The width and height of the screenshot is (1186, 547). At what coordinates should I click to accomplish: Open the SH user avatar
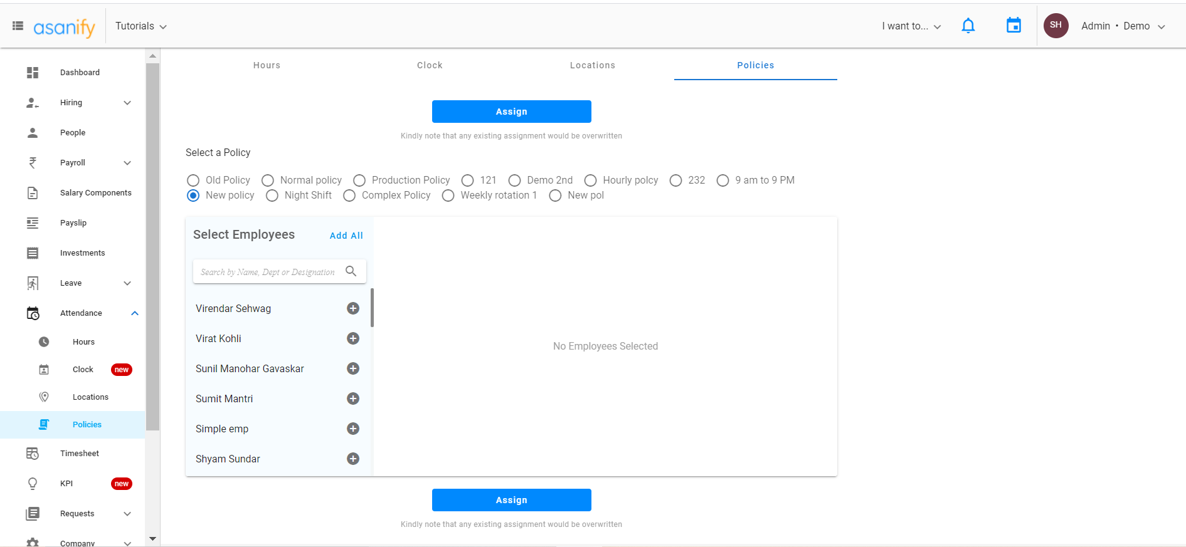1056,26
